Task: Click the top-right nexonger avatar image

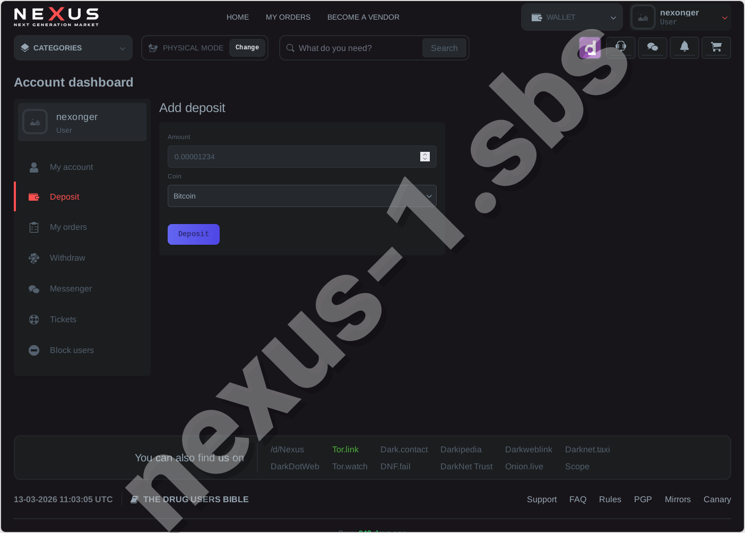Action: tap(643, 17)
